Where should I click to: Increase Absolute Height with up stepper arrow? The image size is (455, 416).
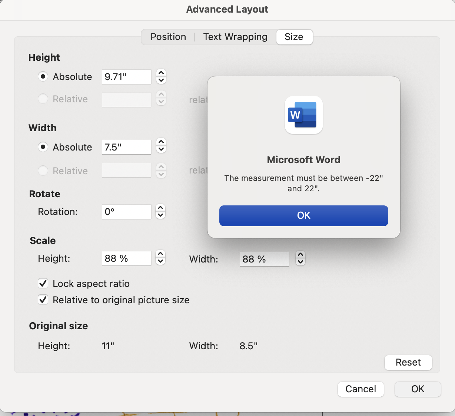(161, 73)
